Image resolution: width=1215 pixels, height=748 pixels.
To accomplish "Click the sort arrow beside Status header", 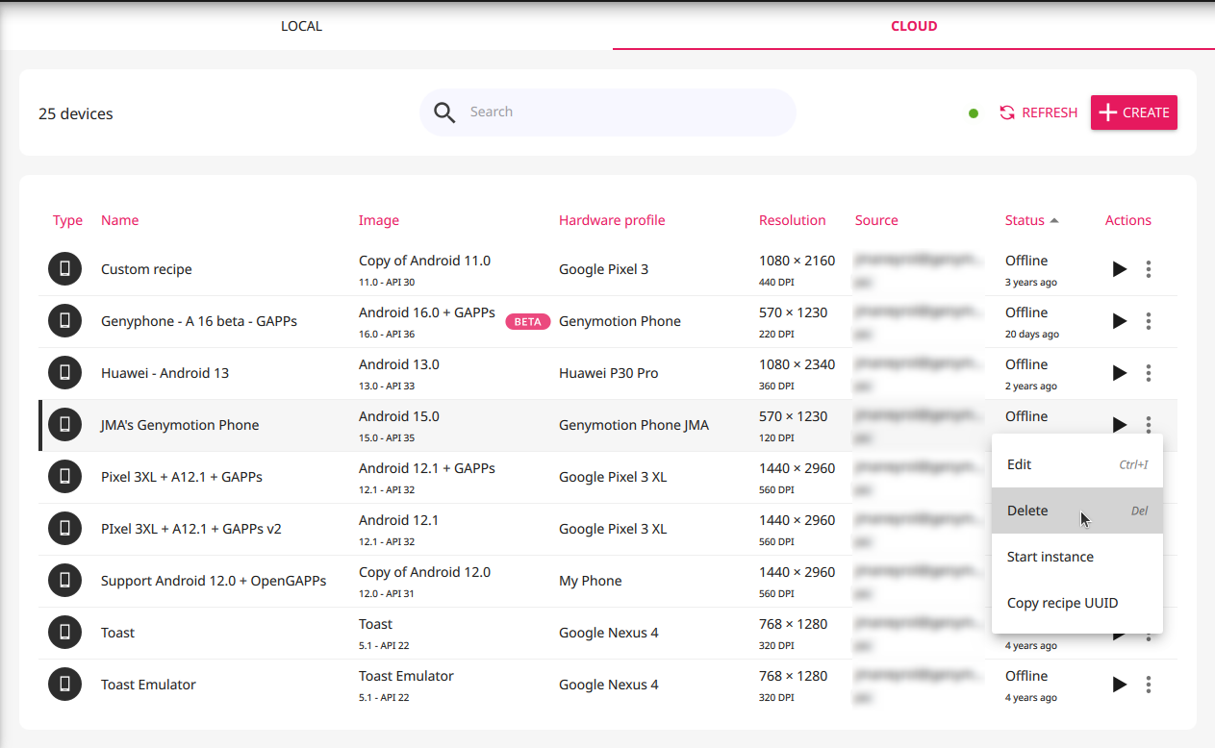I will (1054, 220).
